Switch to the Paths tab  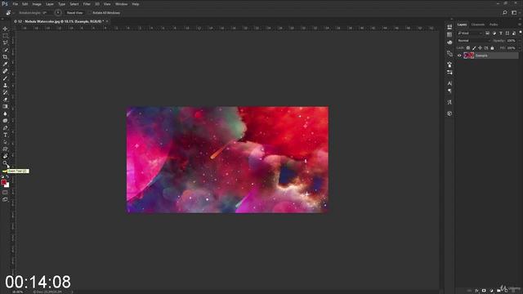pyautogui.click(x=494, y=24)
